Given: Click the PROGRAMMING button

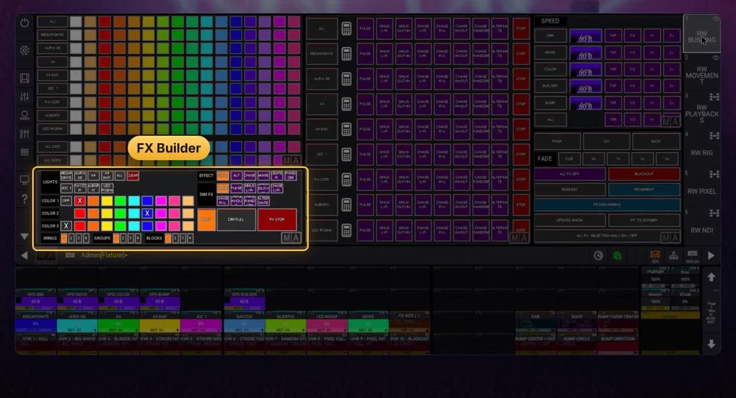Looking at the screenshot, I should pyautogui.click(x=607, y=205).
